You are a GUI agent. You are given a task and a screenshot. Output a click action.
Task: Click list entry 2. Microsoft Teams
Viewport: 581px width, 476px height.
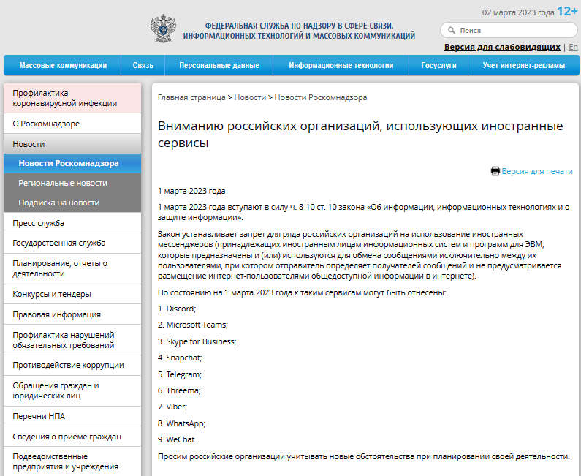(193, 325)
